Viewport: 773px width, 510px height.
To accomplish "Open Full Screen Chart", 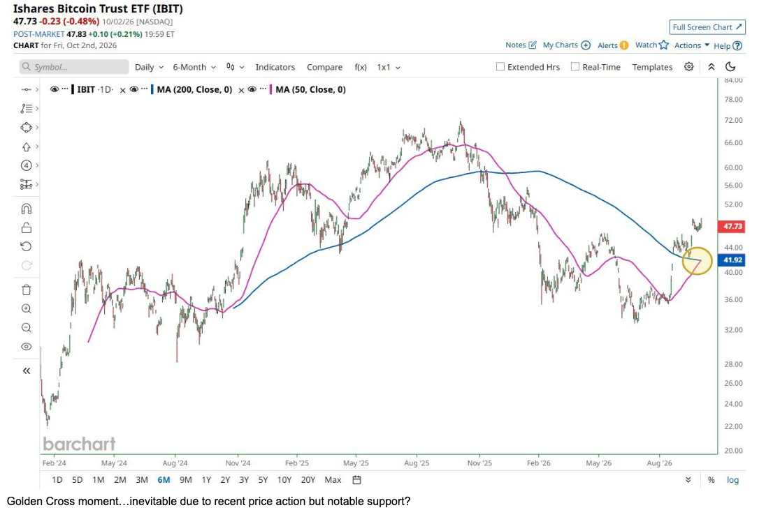I will [x=707, y=27].
